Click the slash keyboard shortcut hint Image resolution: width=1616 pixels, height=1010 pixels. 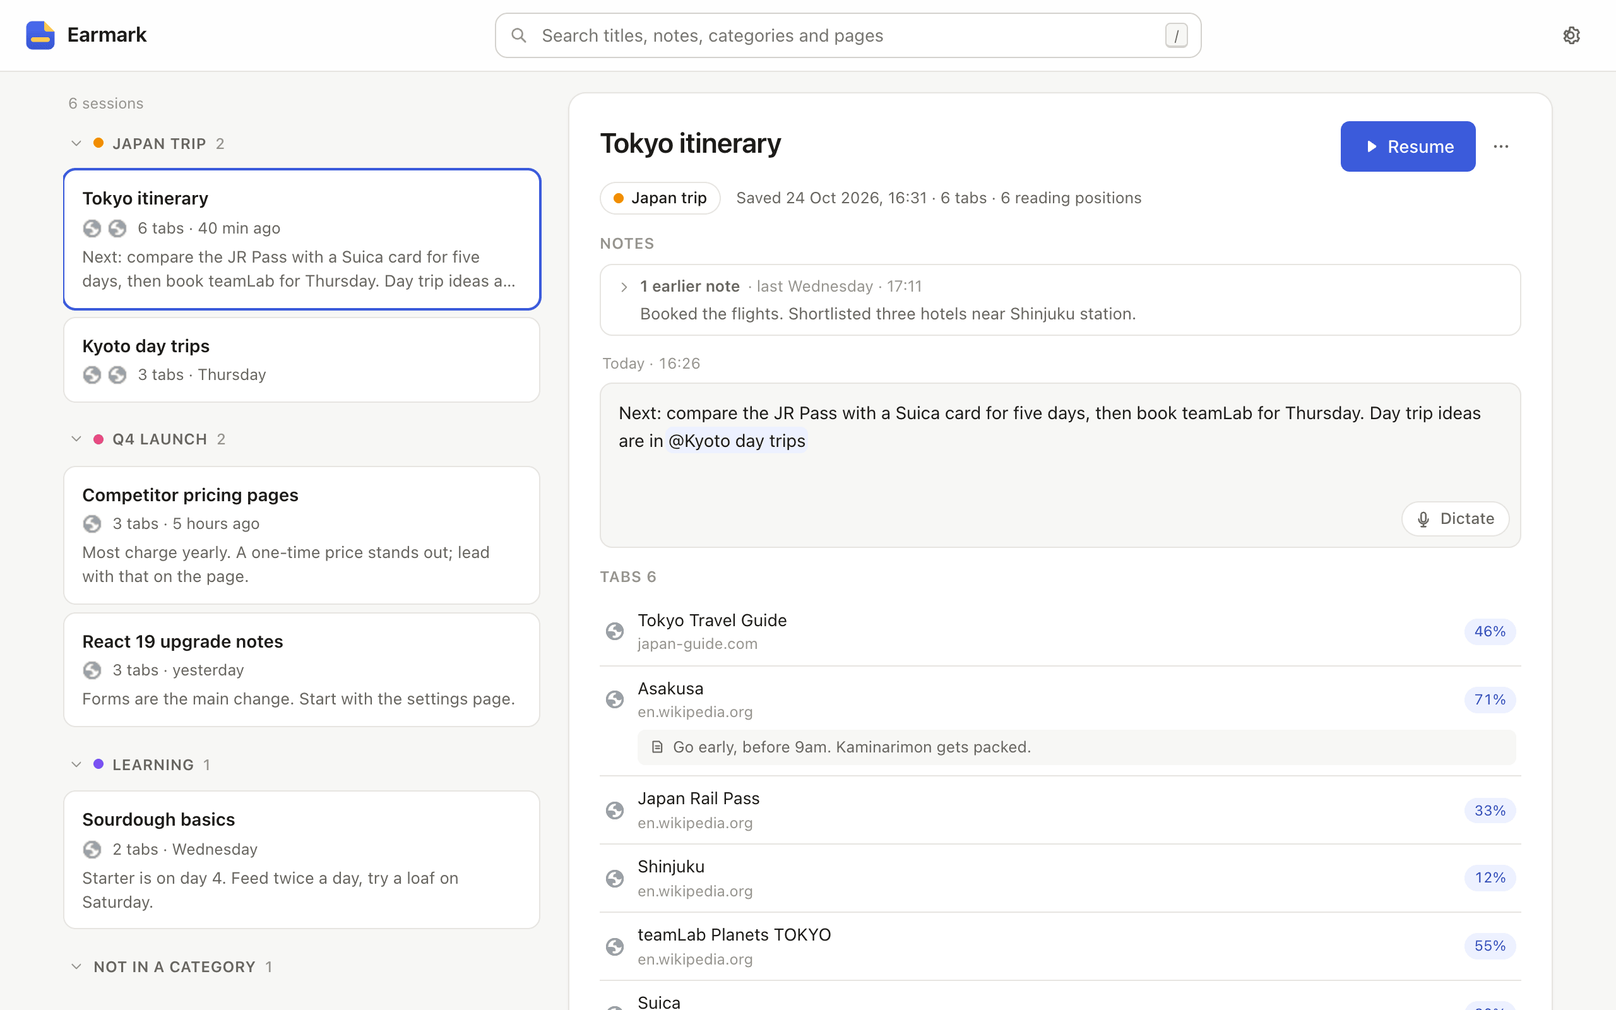1176,35
